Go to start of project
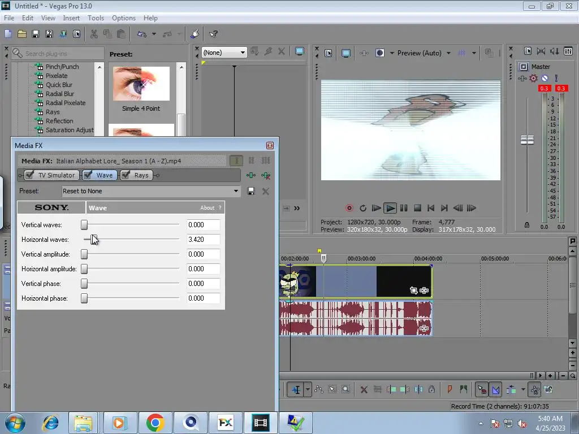579x434 pixels. click(430, 208)
